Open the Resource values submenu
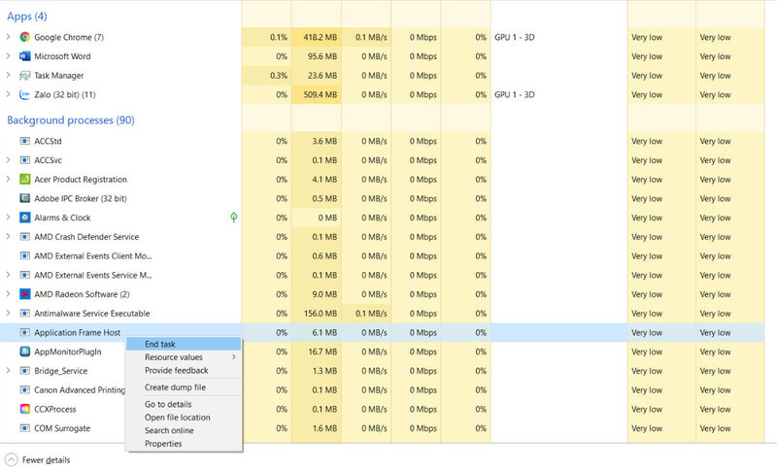This screenshot has height=469, width=777. tap(184, 357)
